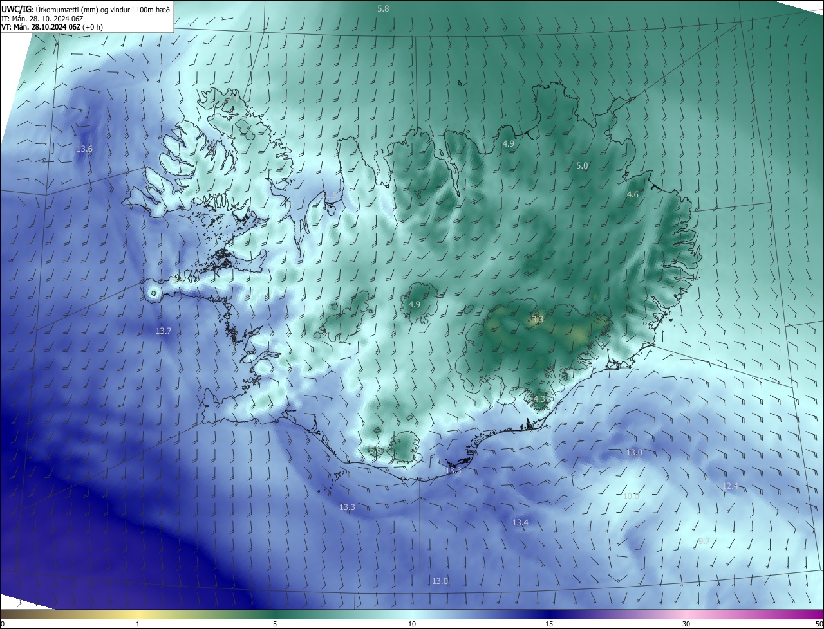The height and width of the screenshot is (629, 824).
Task: Click the "VT: Mán. 28.10.2024 06Z (+0 h)" line
Action: click(x=52, y=27)
